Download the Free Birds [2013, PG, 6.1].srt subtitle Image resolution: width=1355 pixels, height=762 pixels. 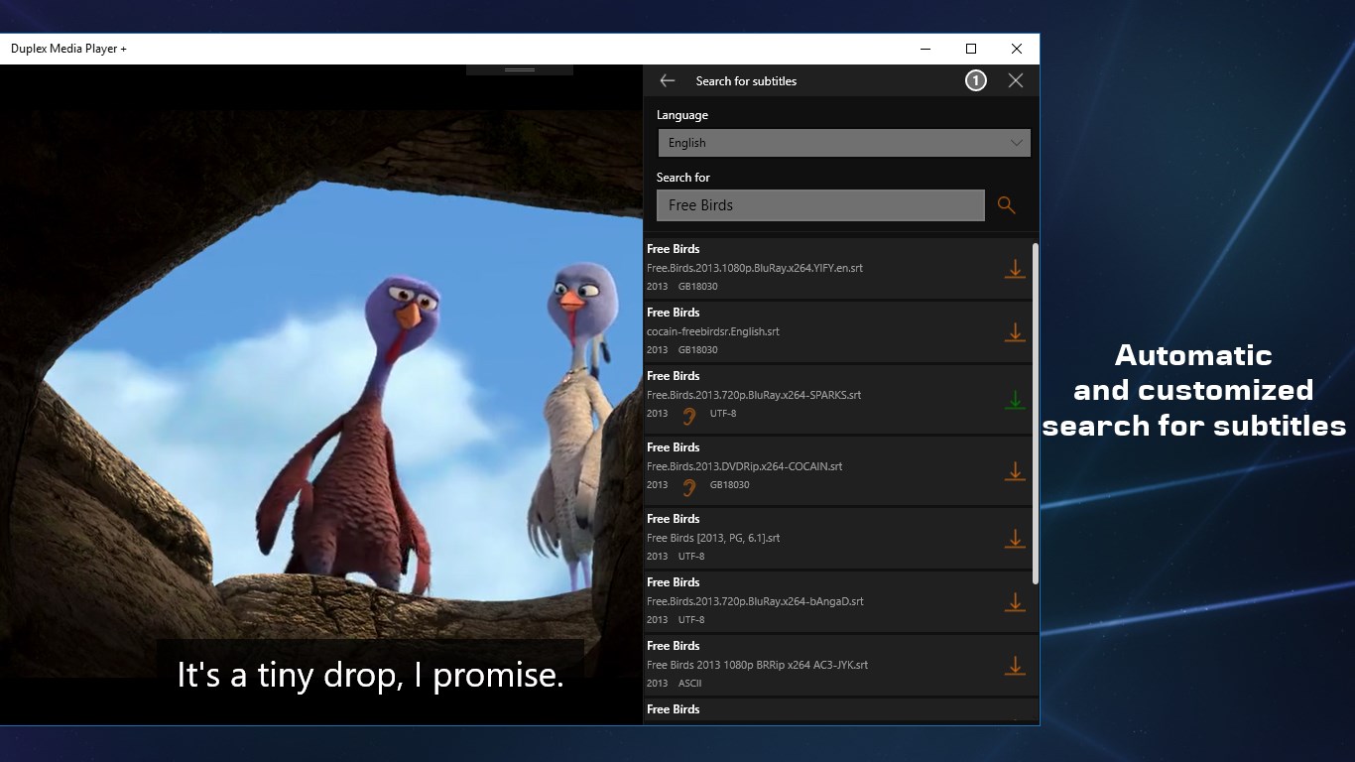[x=1015, y=539]
